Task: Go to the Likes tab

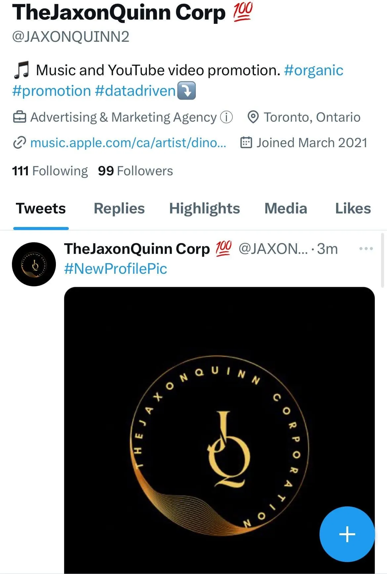Action: [x=353, y=208]
